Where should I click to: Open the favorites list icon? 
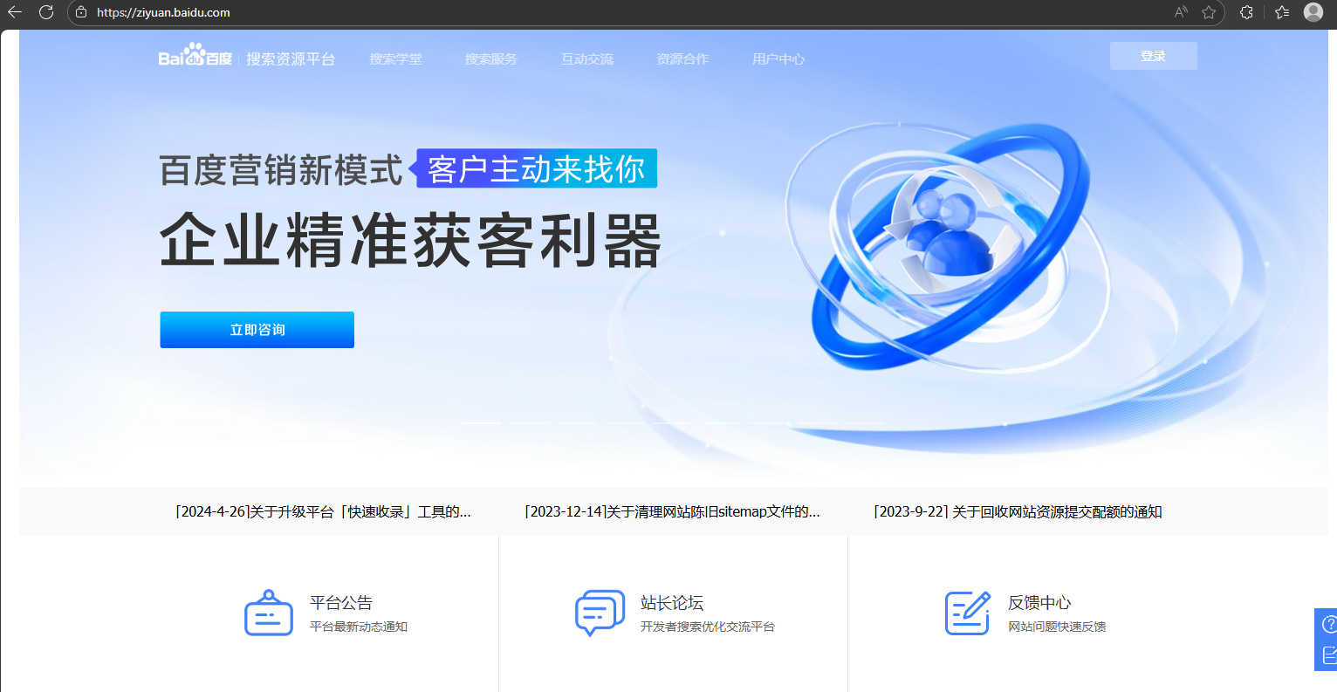pos(1281,12)
